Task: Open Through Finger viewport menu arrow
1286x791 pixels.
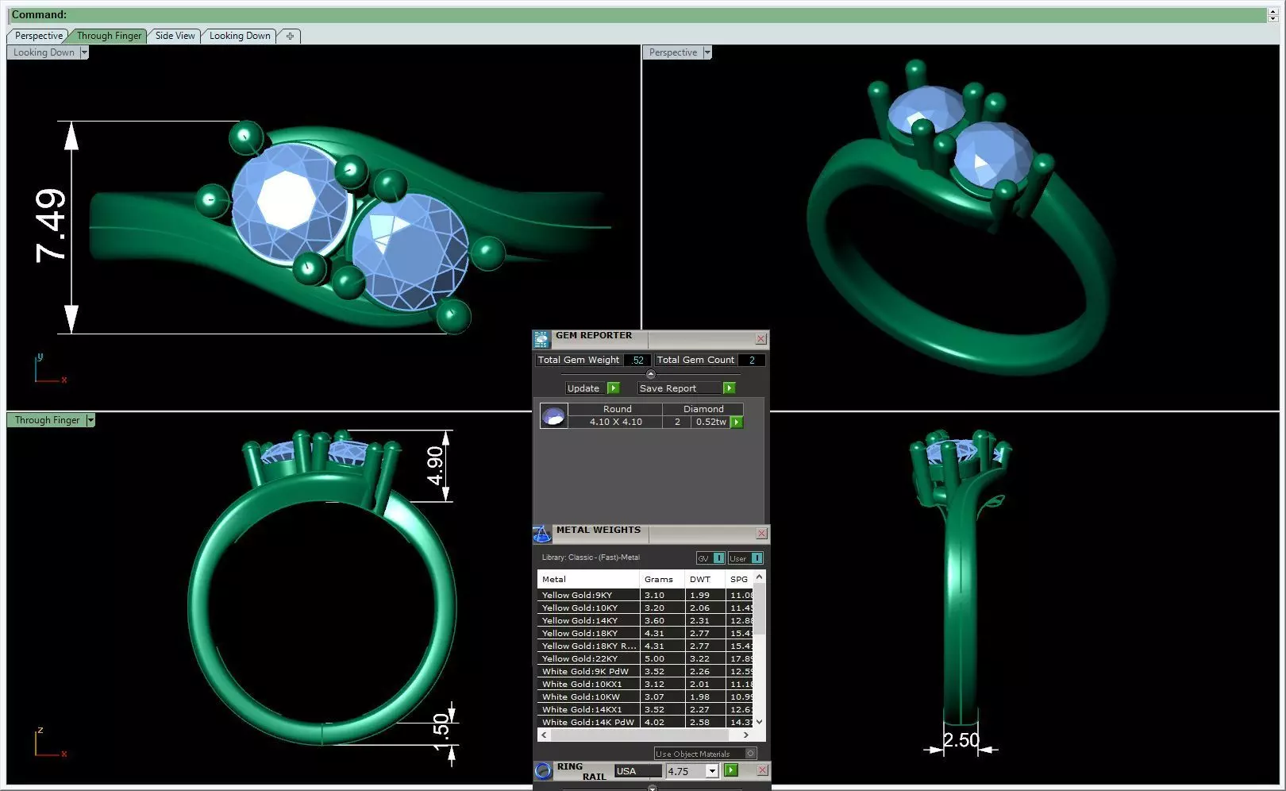Action: click(90, 420)
